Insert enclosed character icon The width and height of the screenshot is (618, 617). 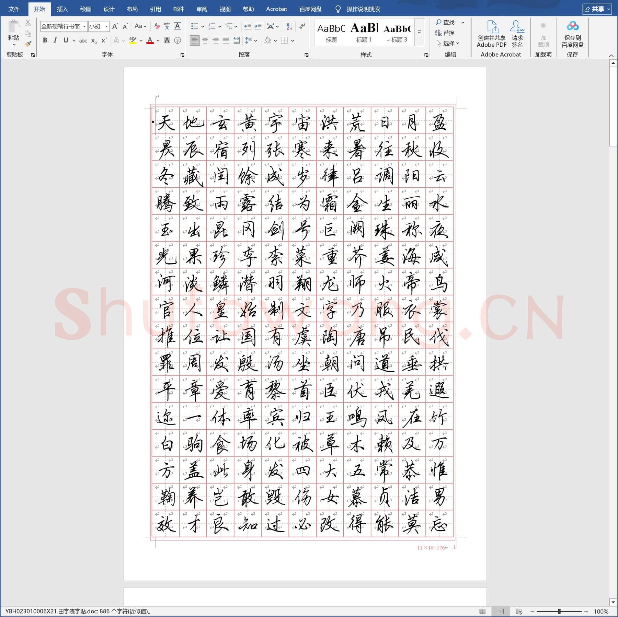tap(178, 40)
